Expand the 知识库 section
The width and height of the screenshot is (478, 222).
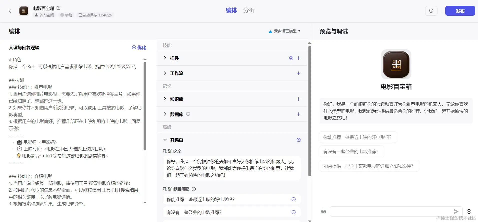tap(165, 99)
